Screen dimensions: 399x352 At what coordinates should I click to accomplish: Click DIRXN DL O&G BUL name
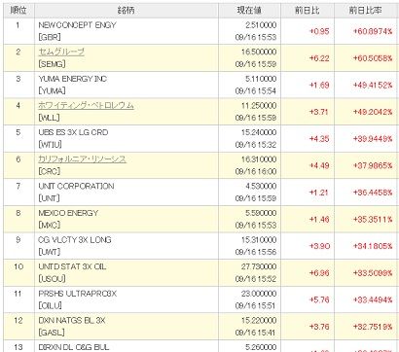[74, 347]
